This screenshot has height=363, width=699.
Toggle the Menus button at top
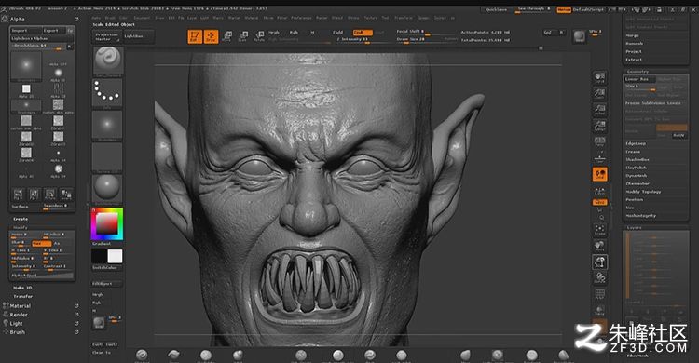point(564,9)
